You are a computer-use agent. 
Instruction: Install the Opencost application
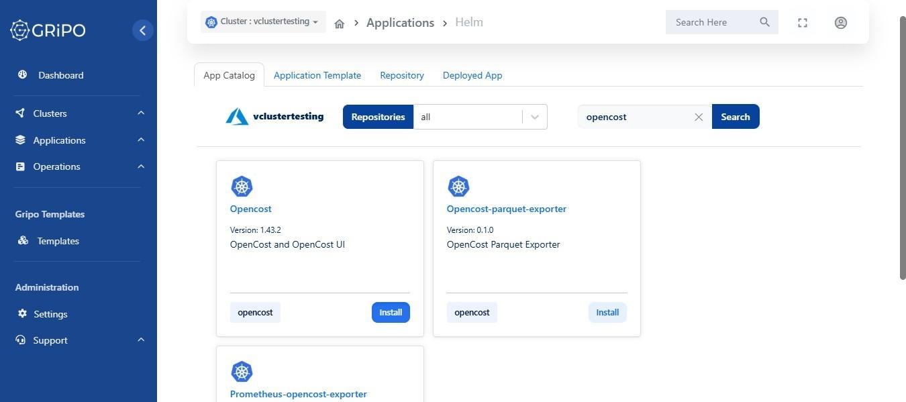pos(391,312)
